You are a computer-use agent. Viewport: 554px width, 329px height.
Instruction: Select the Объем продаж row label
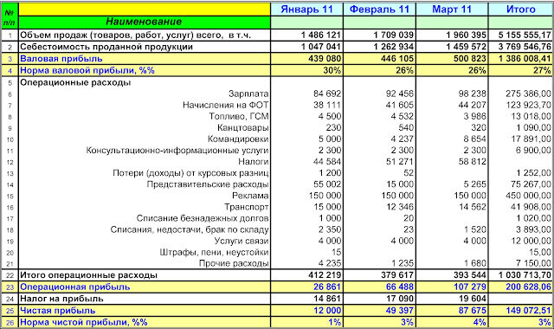135,35
